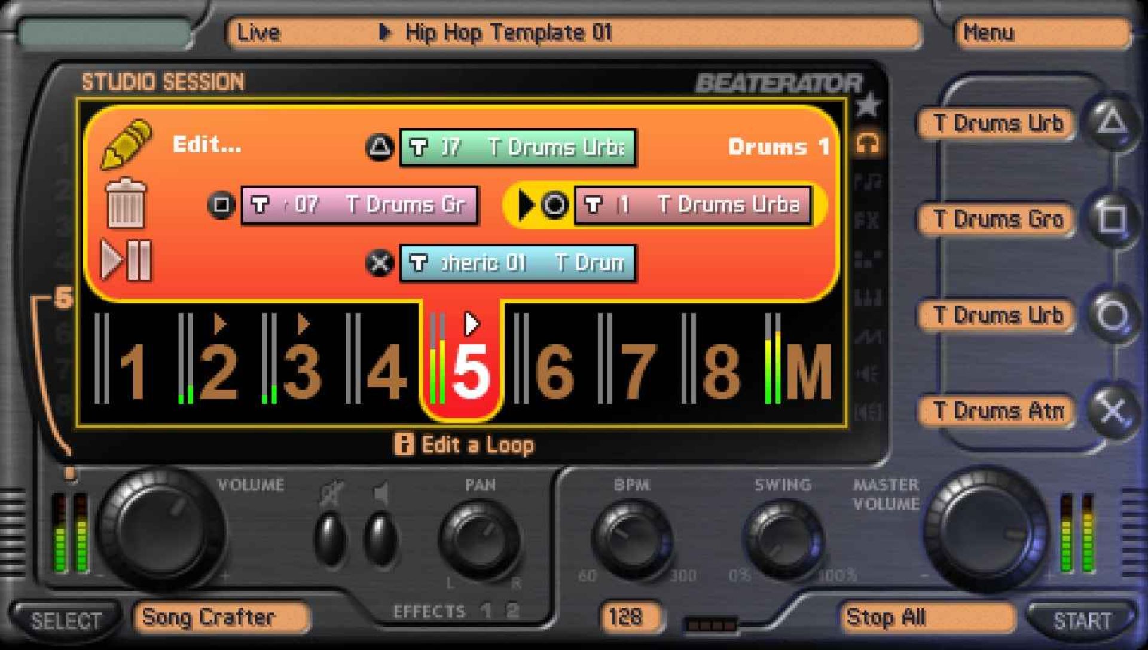Click the headphones icon below the star
The height and width of the screenshot is (650, 1148).
point(868,143)
